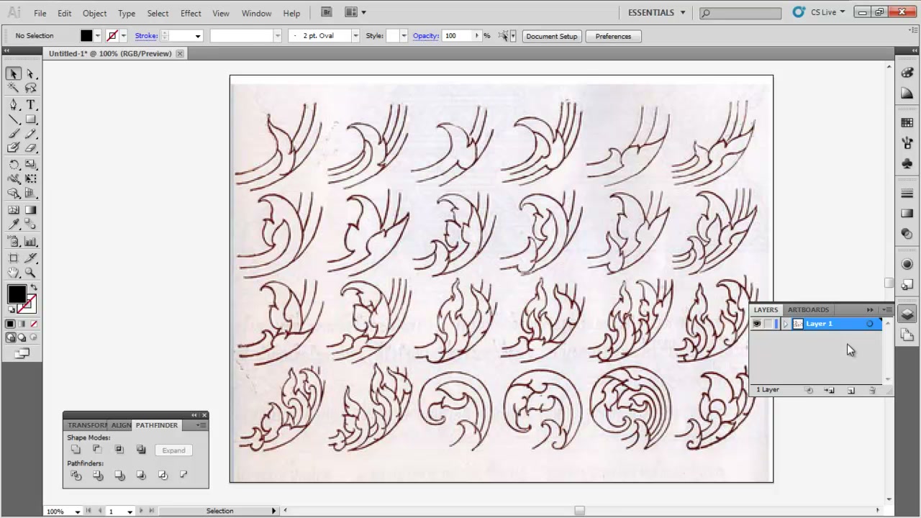This screenshot has width=921, height=518.
Task: Select the Type tool
Action: pyautogui.click(x=31, y=105)
